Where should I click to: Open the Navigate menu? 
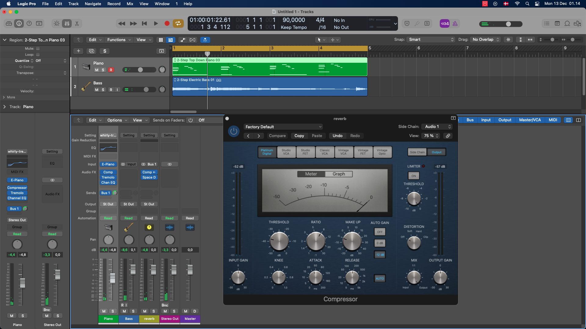point(93,4)
